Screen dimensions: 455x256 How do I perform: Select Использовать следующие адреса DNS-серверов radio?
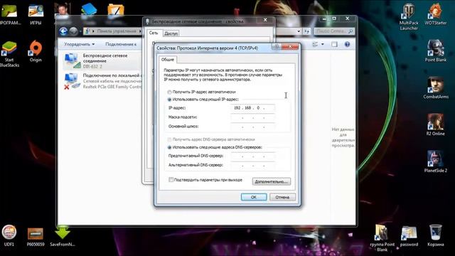(x=169, y=147)
